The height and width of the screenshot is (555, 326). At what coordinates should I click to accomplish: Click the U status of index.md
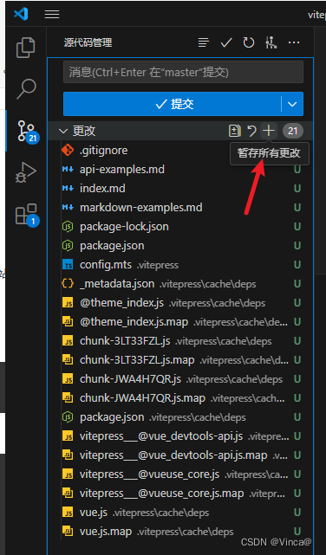(297, 188)
